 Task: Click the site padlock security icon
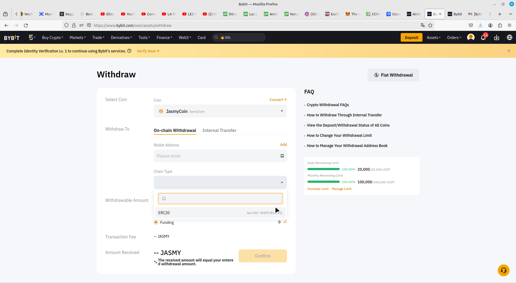coord(74,26)
